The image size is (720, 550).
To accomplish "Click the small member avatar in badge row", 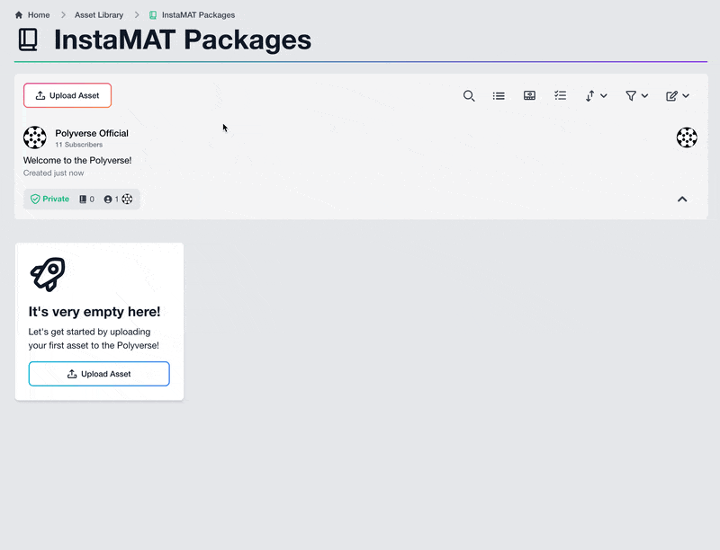I will point(127,199).
